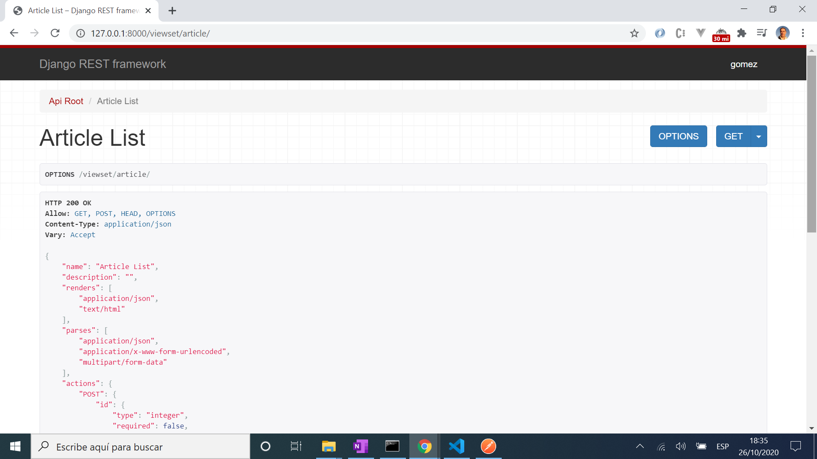Open Visual Studio Code from the taskbar
The width and height of the screenshot is (817, 459).
[x=456, y=446]
